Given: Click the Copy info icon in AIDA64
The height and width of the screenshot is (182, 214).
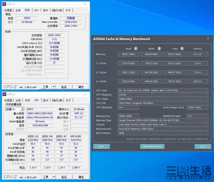Looking at the screenshot, I should (x=182, y=48).
